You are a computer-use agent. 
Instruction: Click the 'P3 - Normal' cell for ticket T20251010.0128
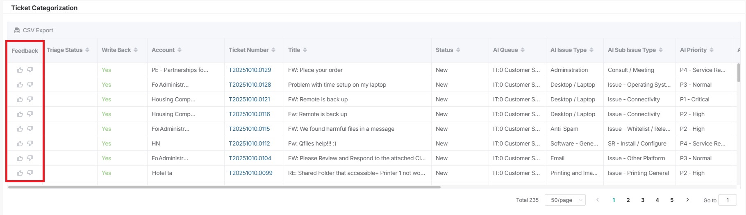click(696, 85)
